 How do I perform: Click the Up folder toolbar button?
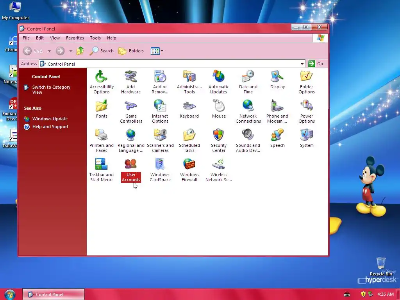pos(80,51)
